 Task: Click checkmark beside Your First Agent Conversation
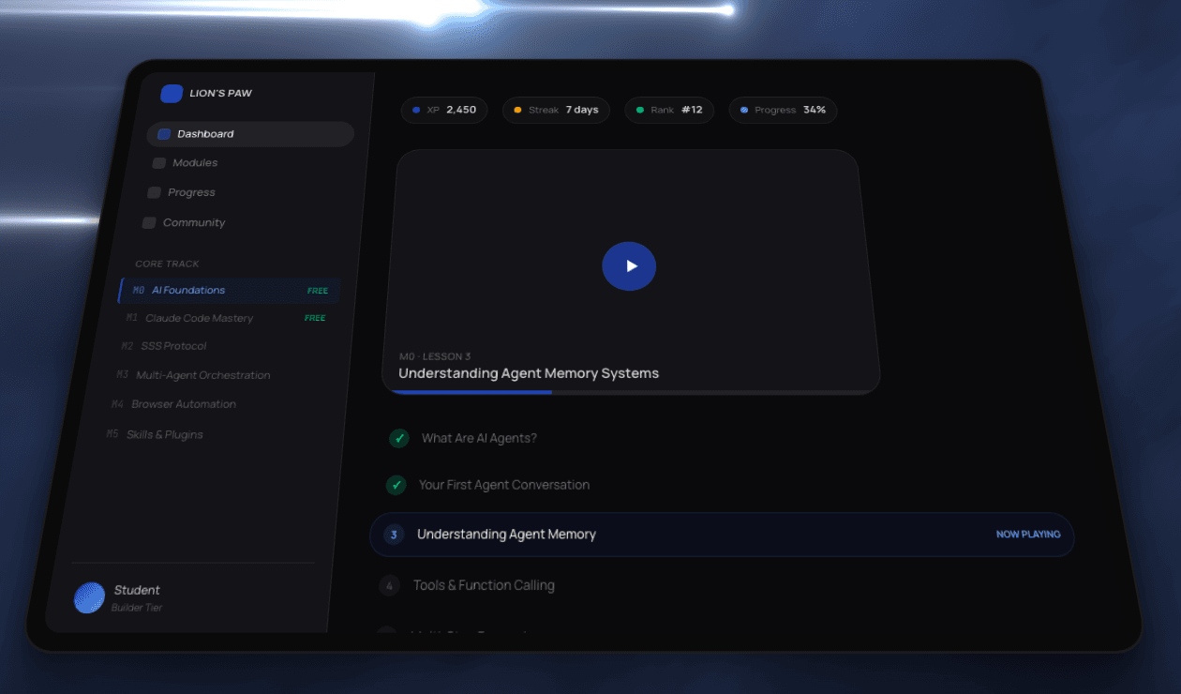[396, 485]
